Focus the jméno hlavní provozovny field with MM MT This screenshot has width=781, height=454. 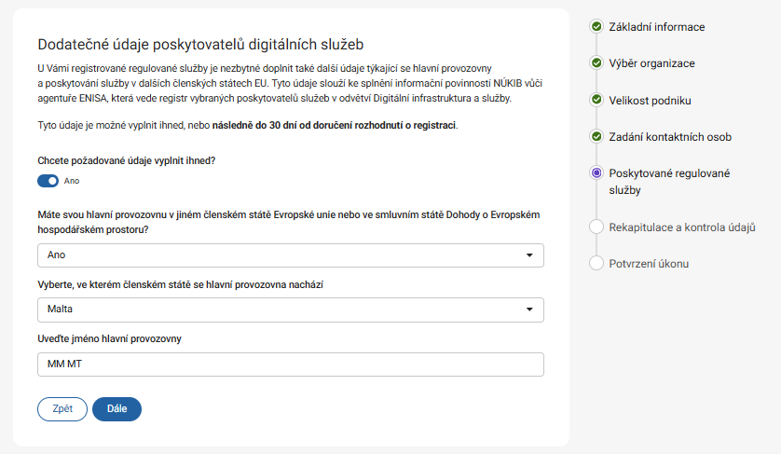(x=290, y=365)
